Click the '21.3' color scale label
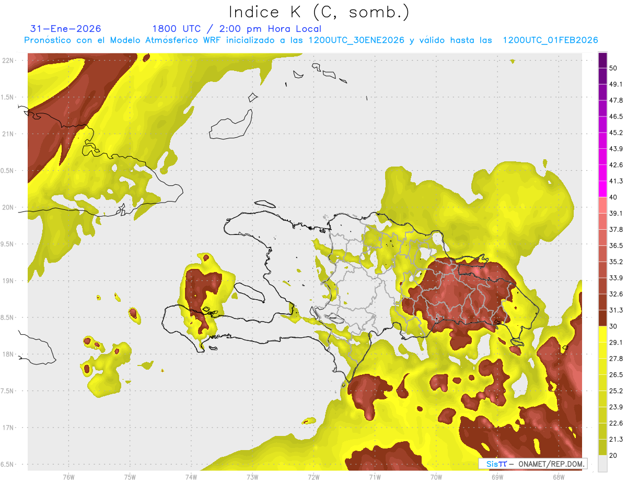 tap(616, 439)
